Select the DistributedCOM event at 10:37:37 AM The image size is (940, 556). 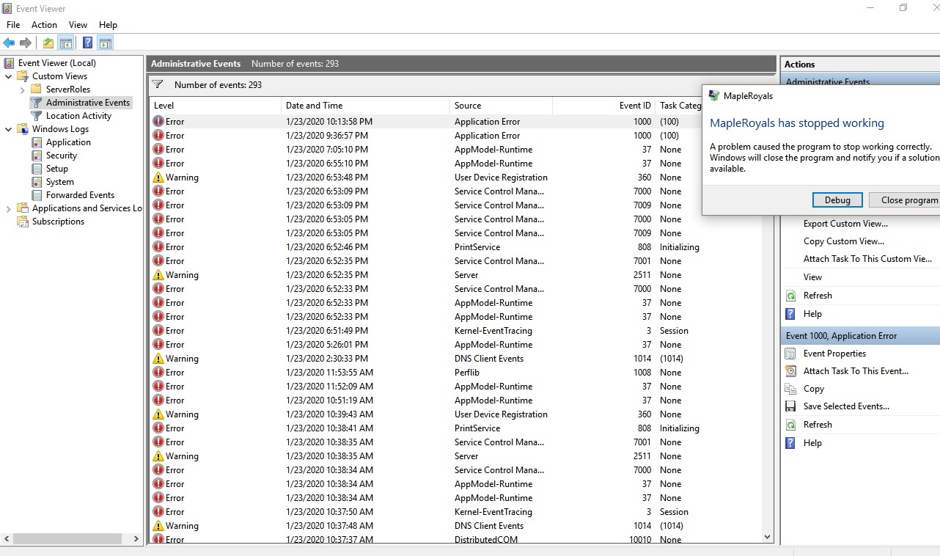(455, 539)
